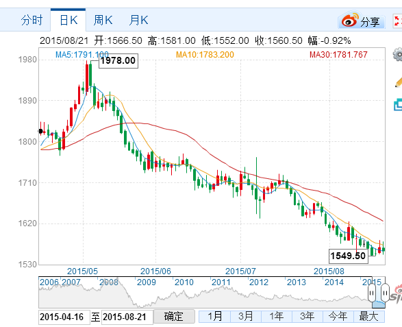Select the 日K tab

[x=68, y=21]
